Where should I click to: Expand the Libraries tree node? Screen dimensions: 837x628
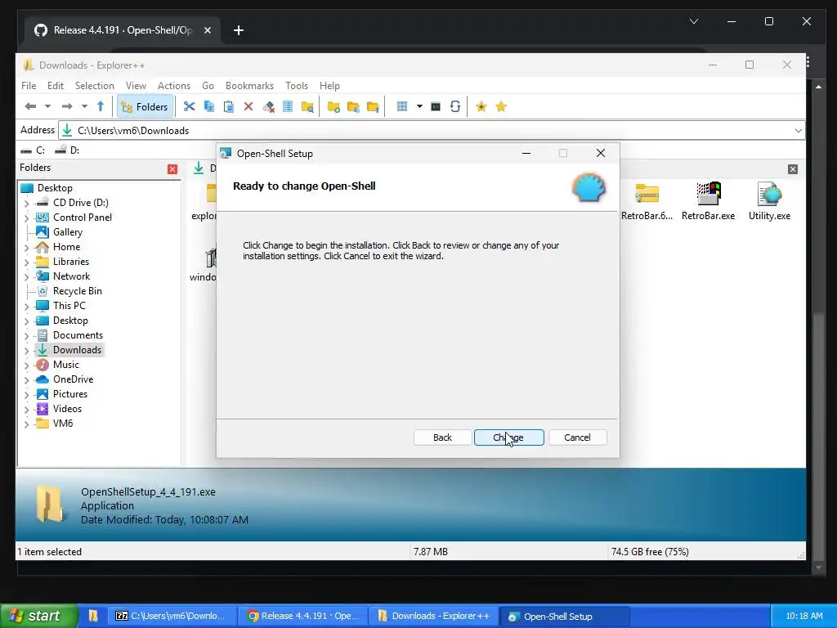pos(27,262)
